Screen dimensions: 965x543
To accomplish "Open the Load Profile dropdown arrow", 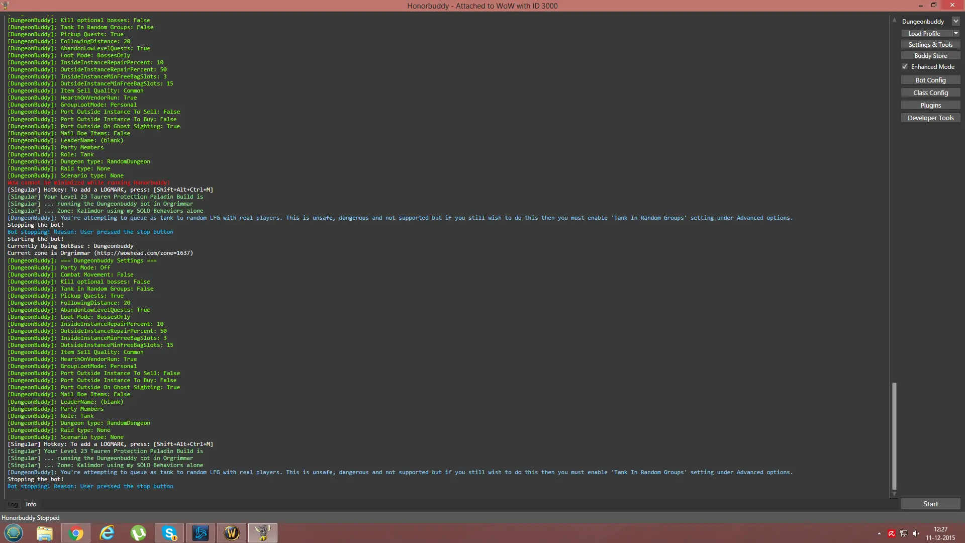I will [x=956, y=33].
